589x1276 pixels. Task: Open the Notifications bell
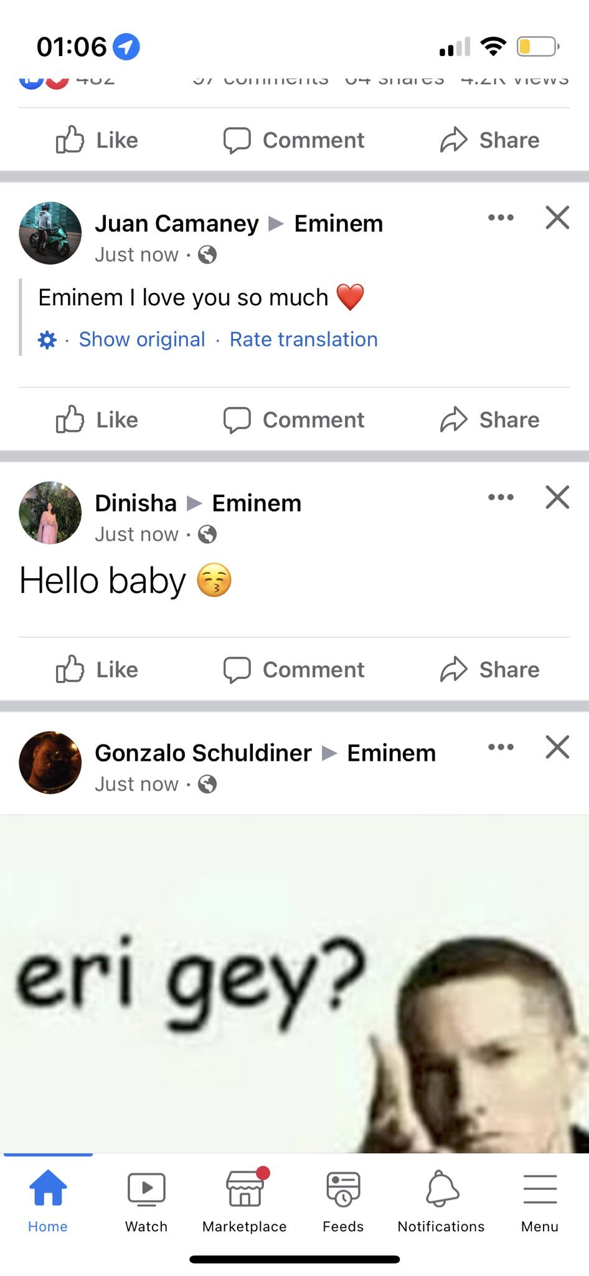(441, 1201)
